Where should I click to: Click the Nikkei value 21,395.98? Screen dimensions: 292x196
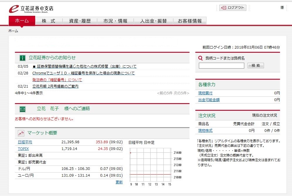click(70, 142)
